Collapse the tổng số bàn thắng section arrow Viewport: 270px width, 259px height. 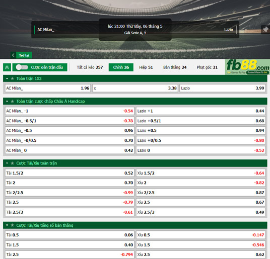[7, 225]
